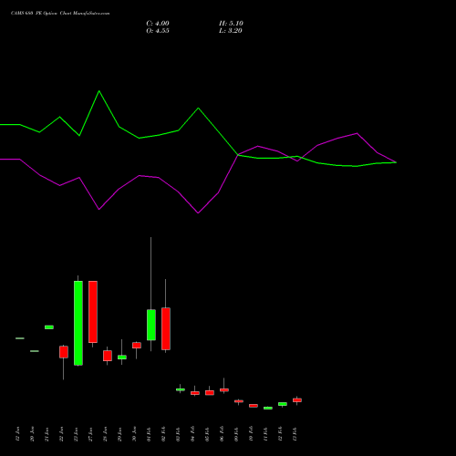Viewport: 456px width, 456px height.
Task: Click the red candle above 02 Feb
Action: pos(166,328)
